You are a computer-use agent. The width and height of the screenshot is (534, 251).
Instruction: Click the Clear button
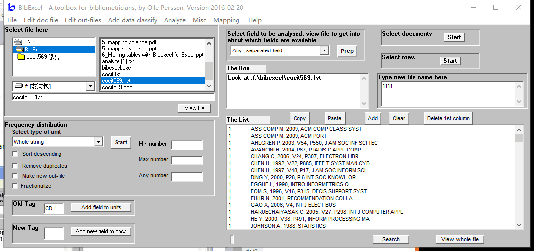click(x=399, y=118)
